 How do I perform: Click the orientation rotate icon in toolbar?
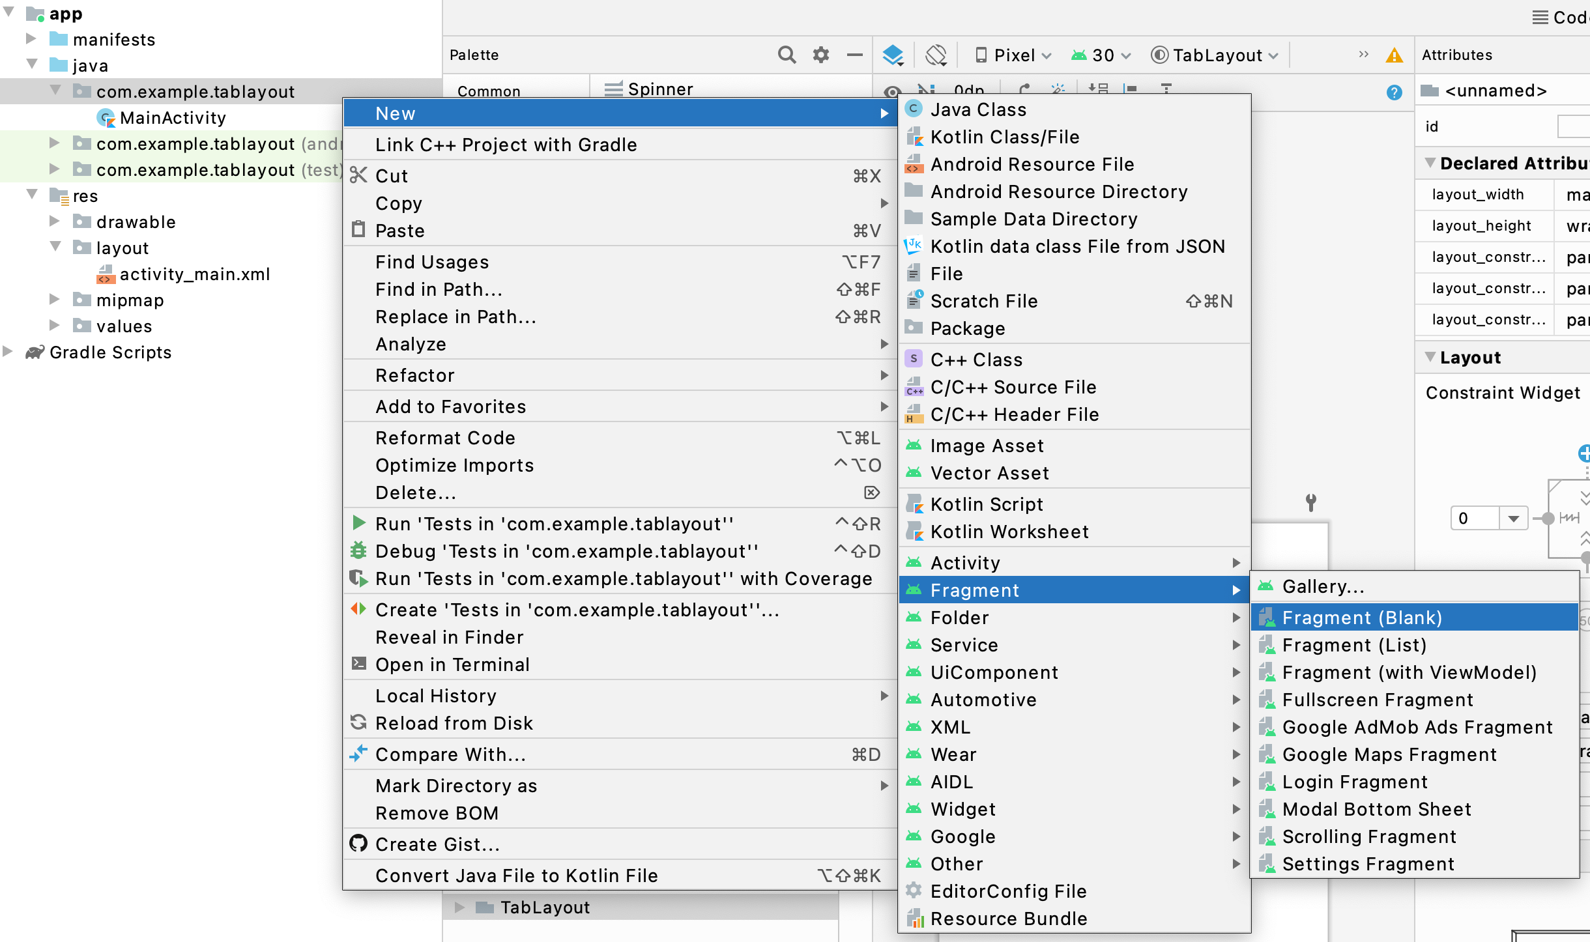click(936, 55)
